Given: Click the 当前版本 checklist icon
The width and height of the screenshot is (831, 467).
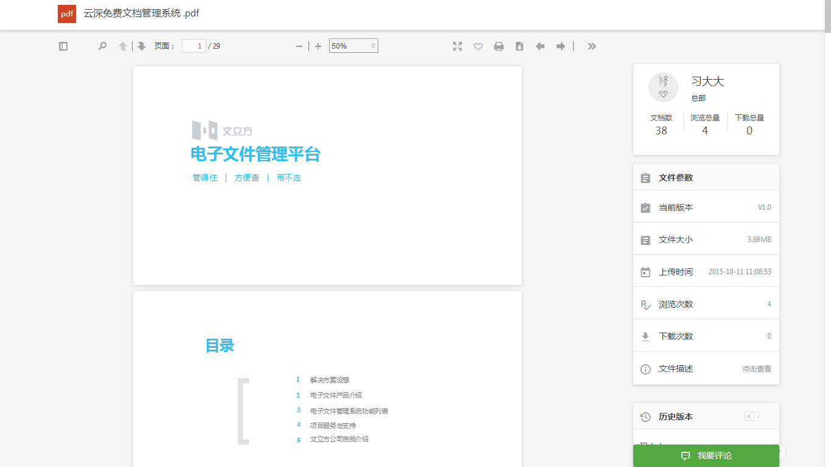Looking at the screenshot, I should coord(645,207).
